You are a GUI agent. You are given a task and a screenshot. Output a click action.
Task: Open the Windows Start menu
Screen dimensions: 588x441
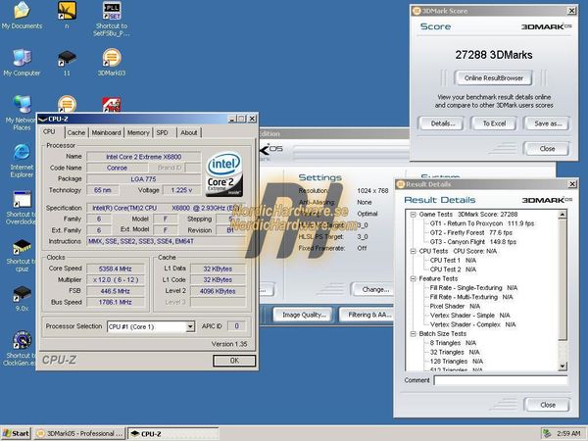tap(17, 433)
